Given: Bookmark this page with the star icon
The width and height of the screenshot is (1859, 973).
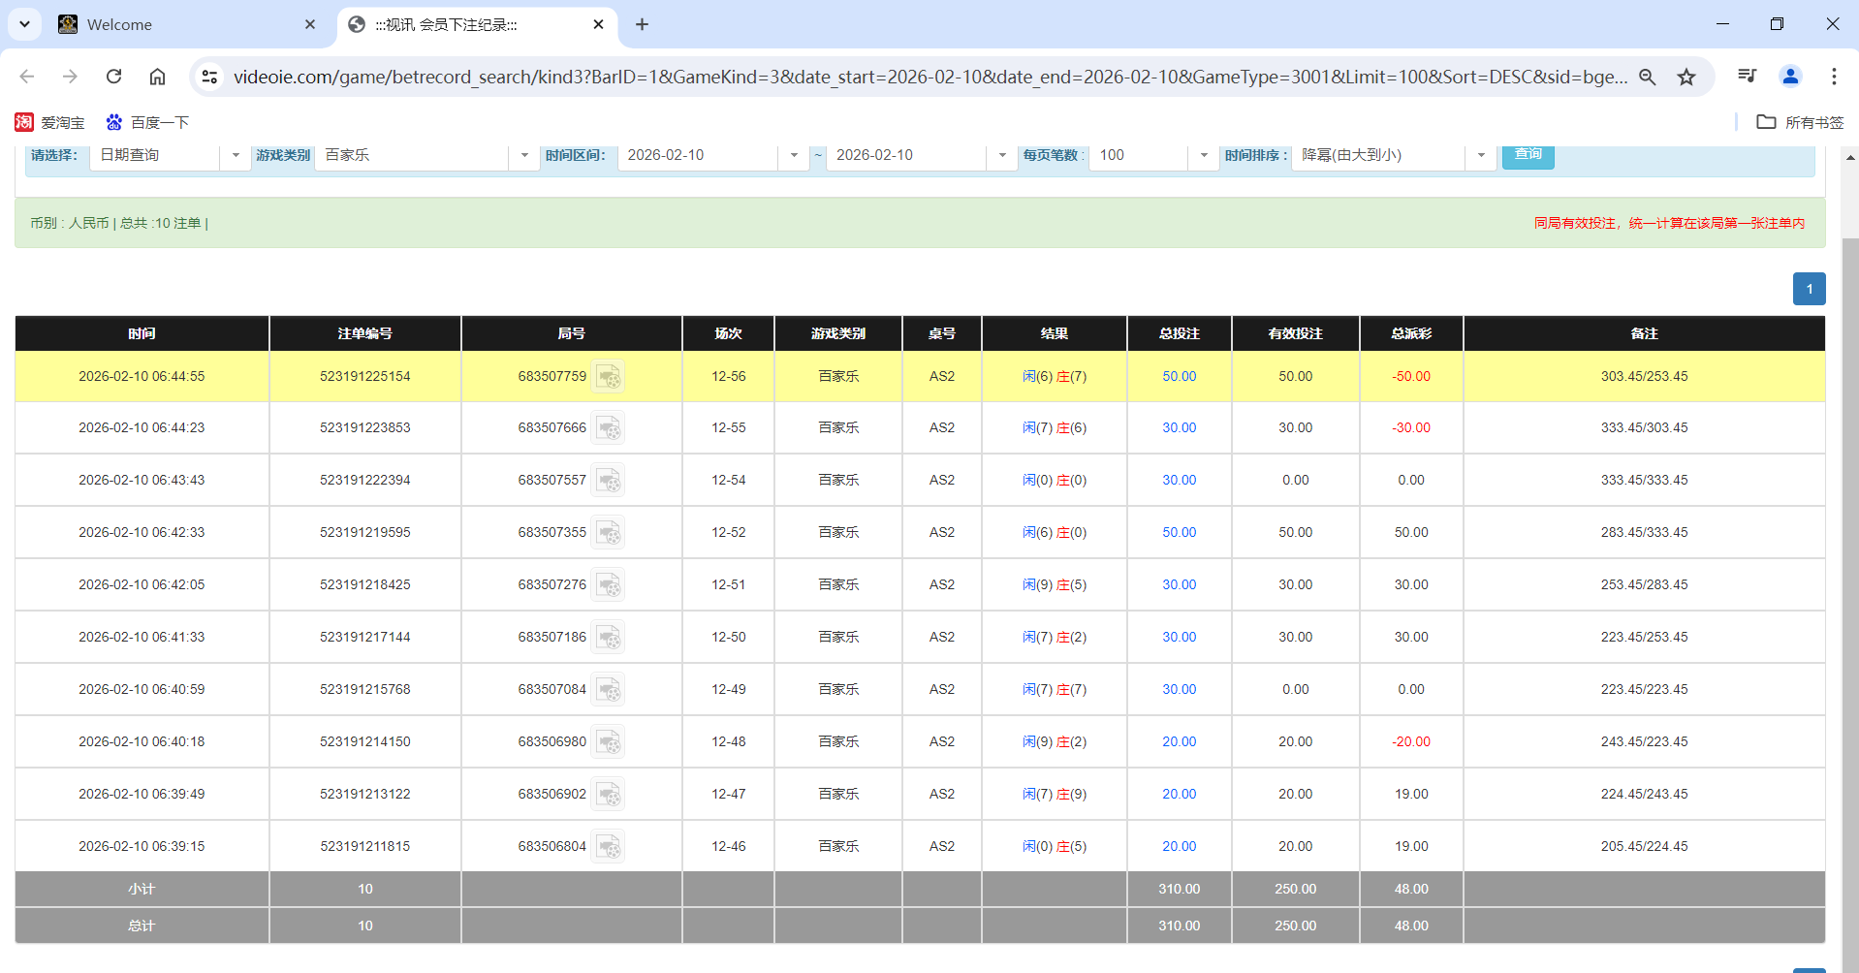Looking at the screenshot, I should (1687, 76).
